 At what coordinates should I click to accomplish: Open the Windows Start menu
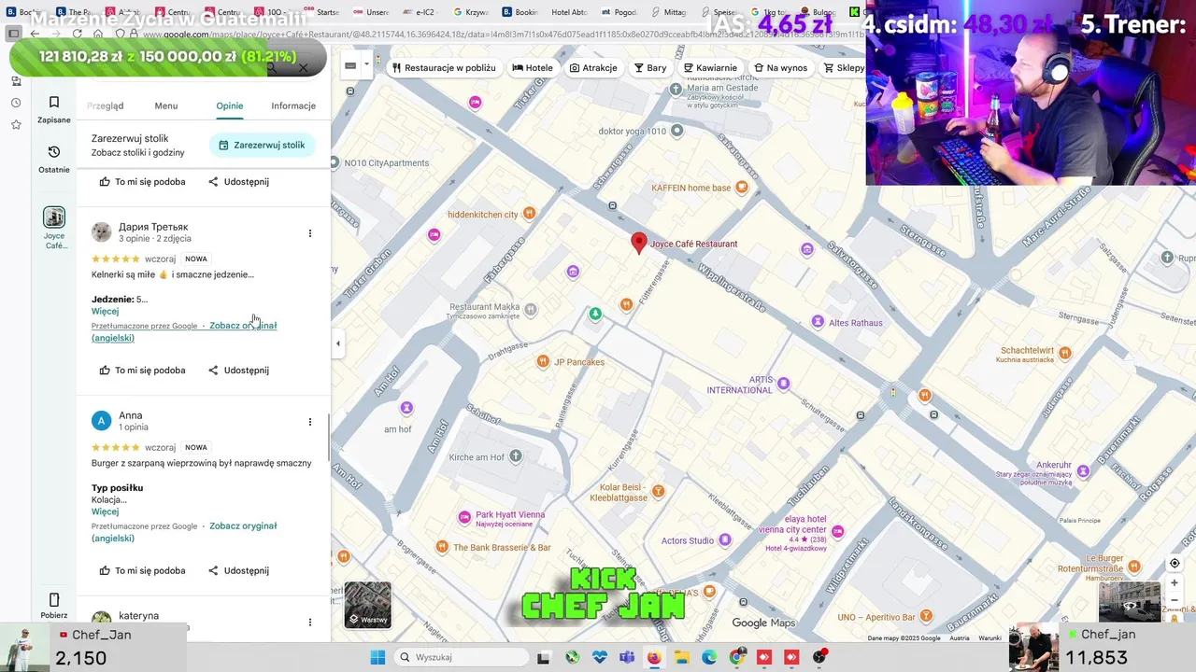[377, 657]
